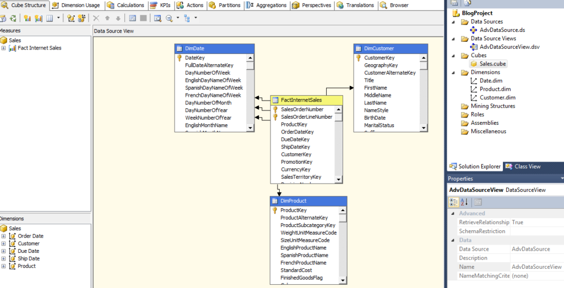Click the New Measure toolbar icon
This screenshot has width=564, height=288.
(28, 18)
